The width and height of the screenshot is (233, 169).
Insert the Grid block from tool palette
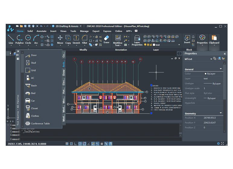(30, 70)
